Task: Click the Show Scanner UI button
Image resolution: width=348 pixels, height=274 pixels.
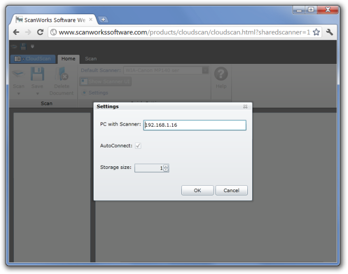Action: click(105, 81)
